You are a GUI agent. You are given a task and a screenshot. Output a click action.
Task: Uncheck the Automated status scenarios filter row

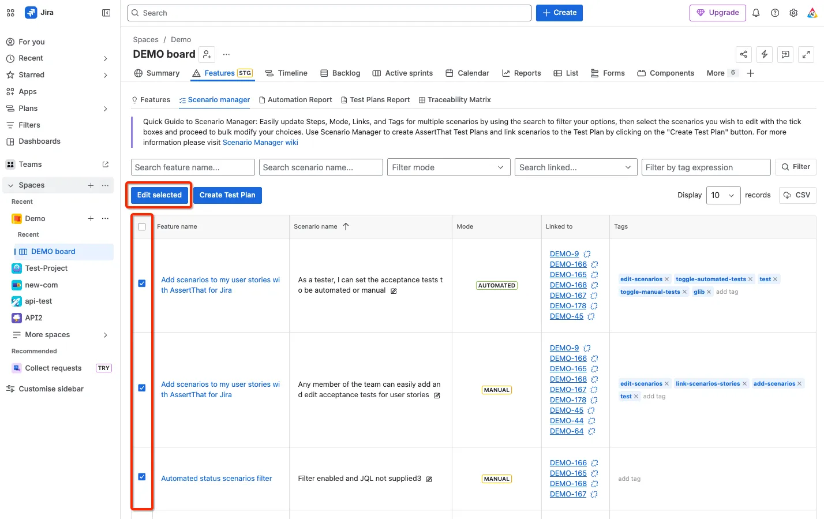(x=142, y=477)
